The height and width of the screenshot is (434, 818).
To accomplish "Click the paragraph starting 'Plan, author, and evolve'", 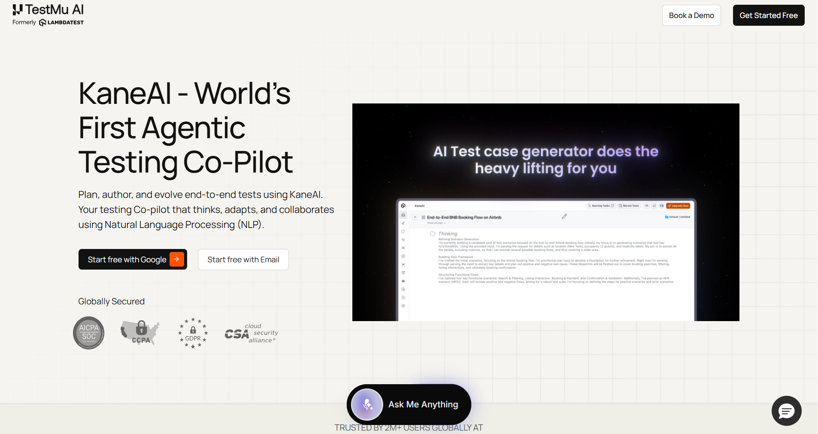I will [206, 209].
